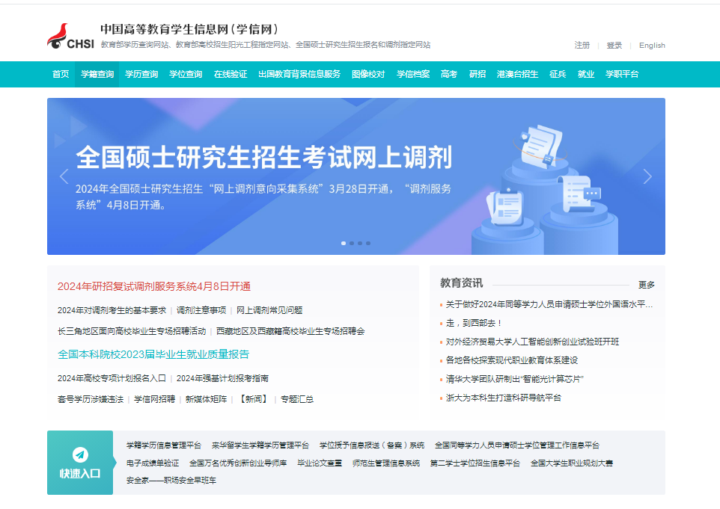Screen dimensions: 720x509
Task: Open 2024年研招复试调剂服务系统4月8日开通 headline
Action: (153, 286)
